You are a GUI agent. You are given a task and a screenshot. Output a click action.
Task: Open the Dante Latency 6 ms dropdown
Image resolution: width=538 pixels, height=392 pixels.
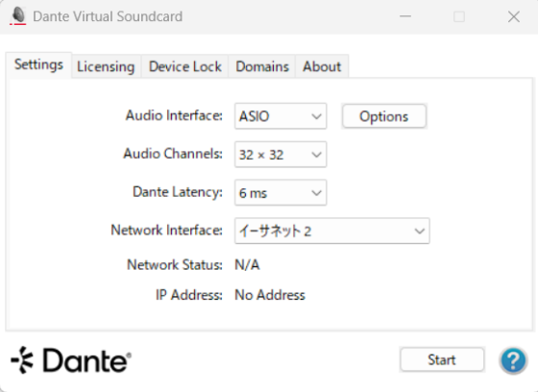point(281,192)
